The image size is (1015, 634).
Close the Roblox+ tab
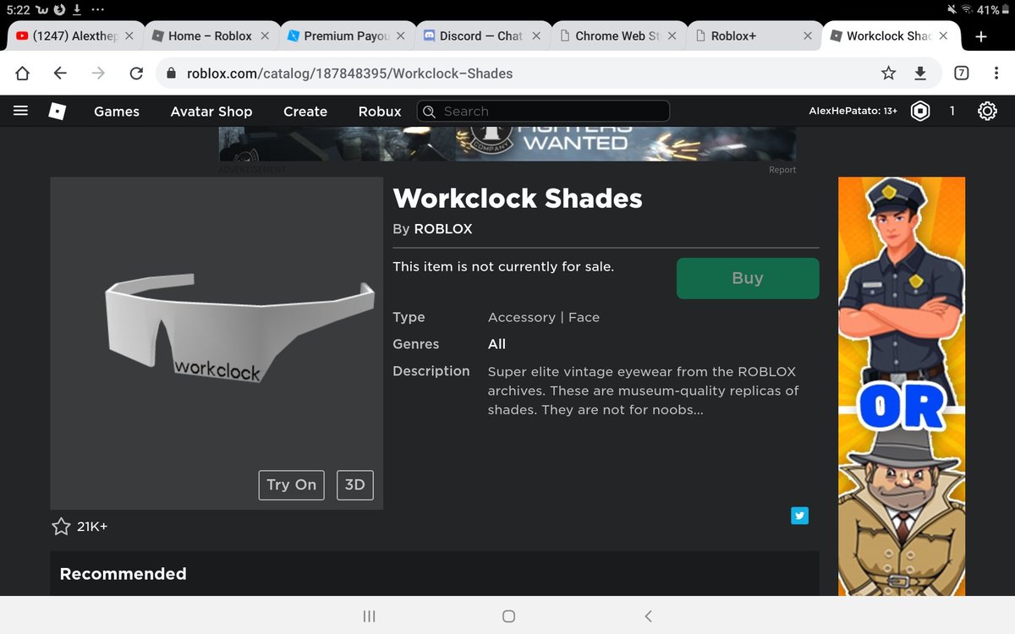click(808, 36)
